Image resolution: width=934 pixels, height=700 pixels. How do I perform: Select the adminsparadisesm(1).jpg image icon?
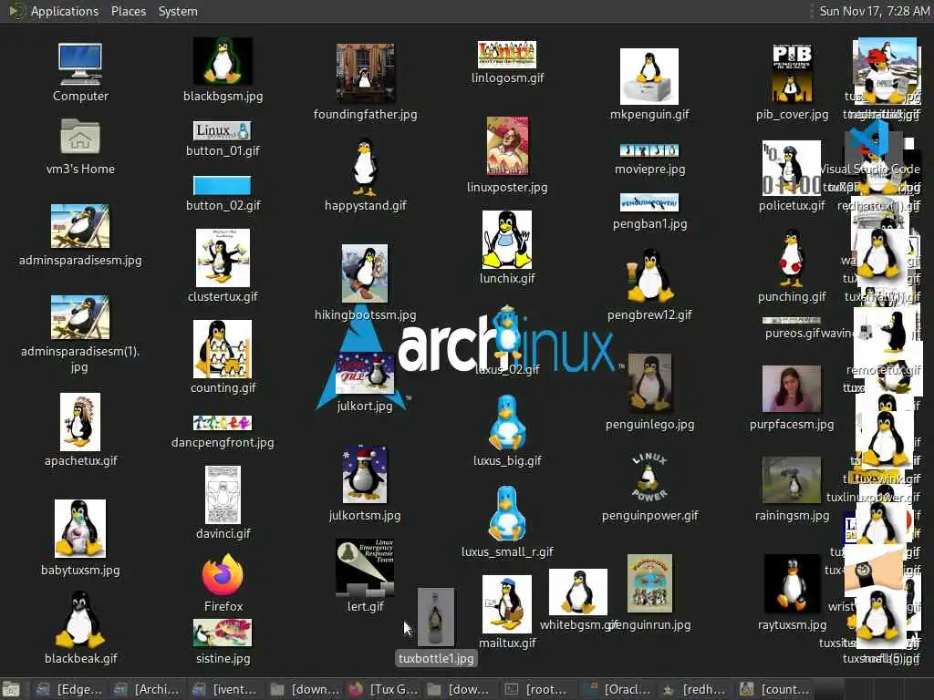click(x=80, y=317)
